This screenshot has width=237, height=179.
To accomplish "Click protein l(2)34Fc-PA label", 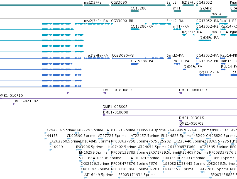I will 192,67.
